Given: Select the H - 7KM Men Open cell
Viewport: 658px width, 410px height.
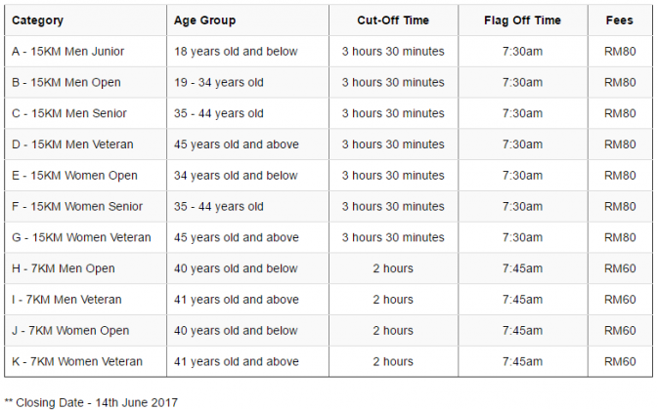Looking at the screenshot, I should (64, 268).
